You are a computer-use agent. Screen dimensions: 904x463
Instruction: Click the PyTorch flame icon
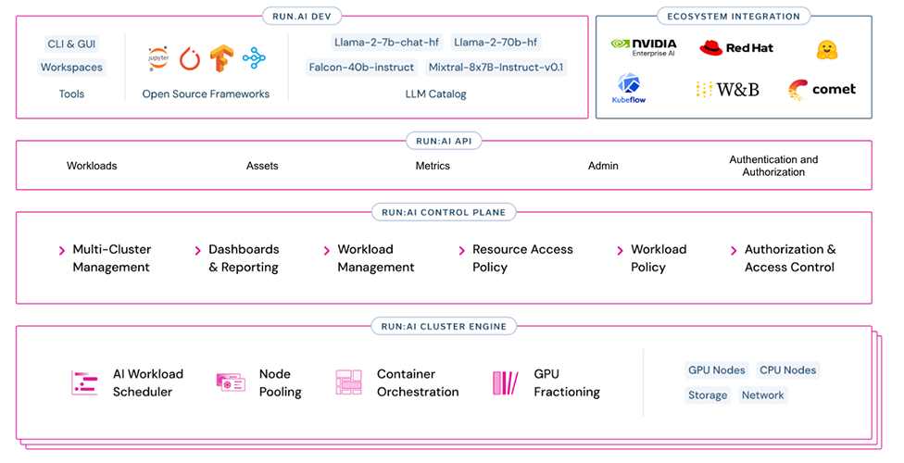click(190, 58)
